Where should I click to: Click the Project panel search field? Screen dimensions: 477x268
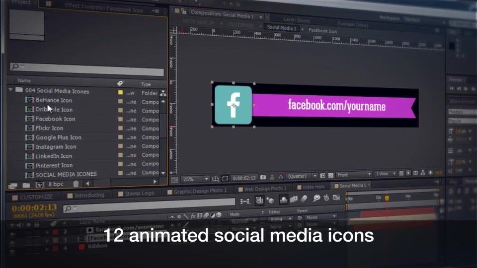click(86, 69)
